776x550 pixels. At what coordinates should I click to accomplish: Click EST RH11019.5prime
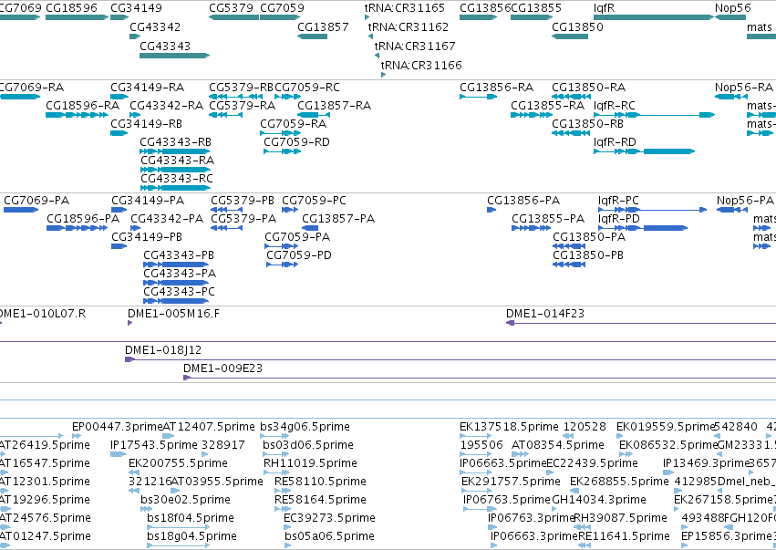click(310, 463)
